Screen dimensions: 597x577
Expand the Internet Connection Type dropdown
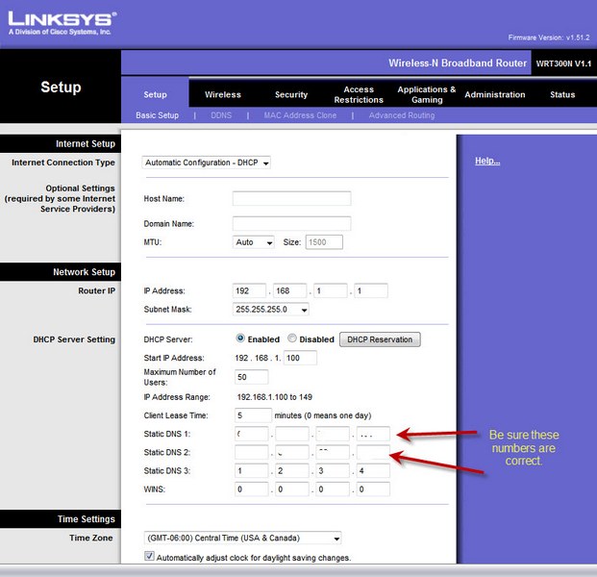point(207,163)
